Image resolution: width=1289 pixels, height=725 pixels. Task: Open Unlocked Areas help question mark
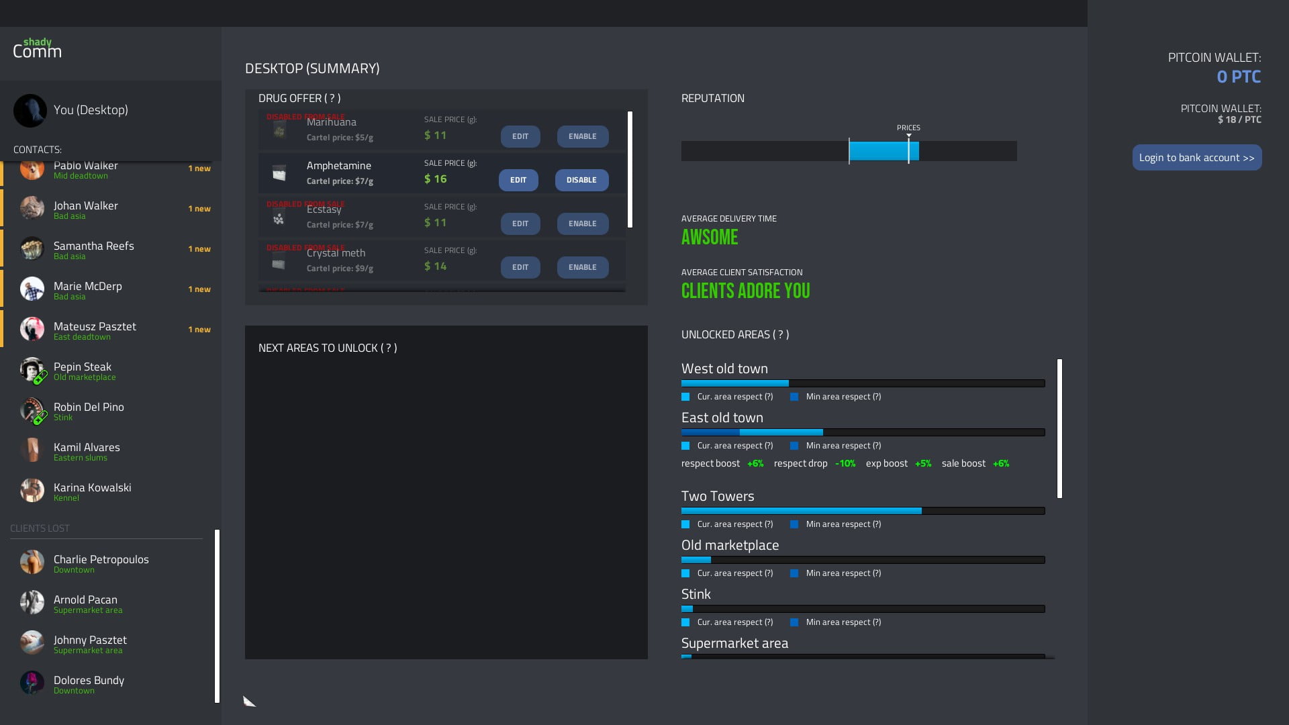coord(780,335)
